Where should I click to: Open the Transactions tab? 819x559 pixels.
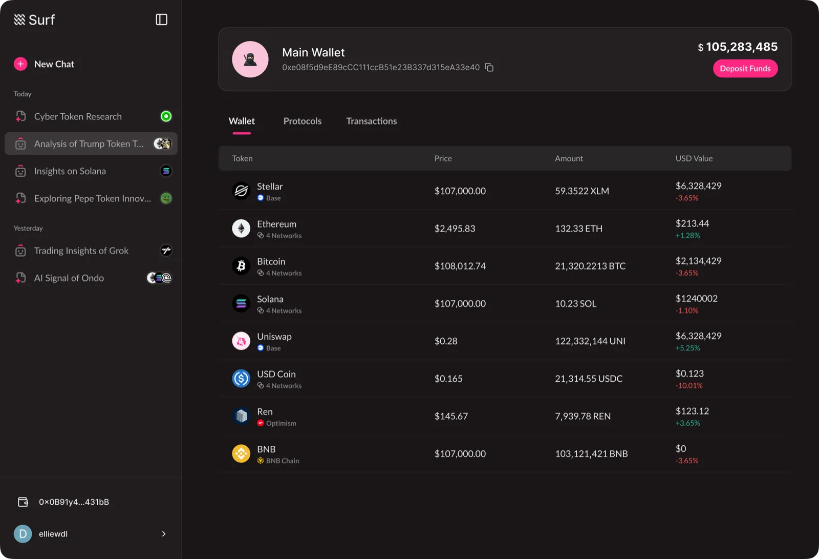372,121
